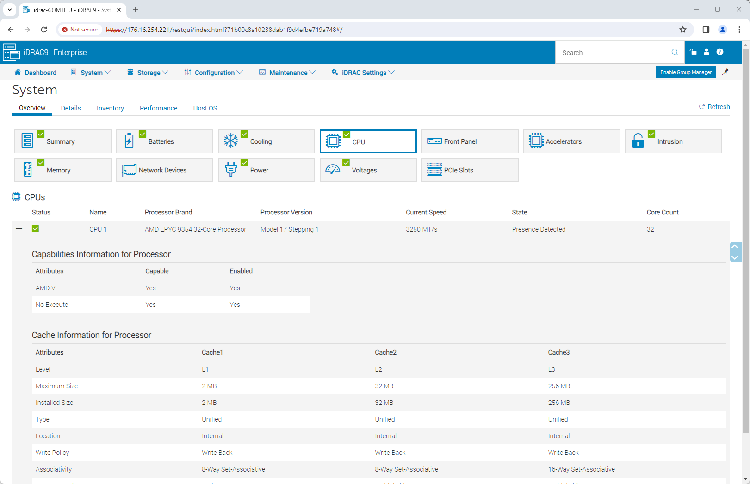This screenshot has width=750, height=484.
Task: Open the Performance tab
Action: pos(158,108)
